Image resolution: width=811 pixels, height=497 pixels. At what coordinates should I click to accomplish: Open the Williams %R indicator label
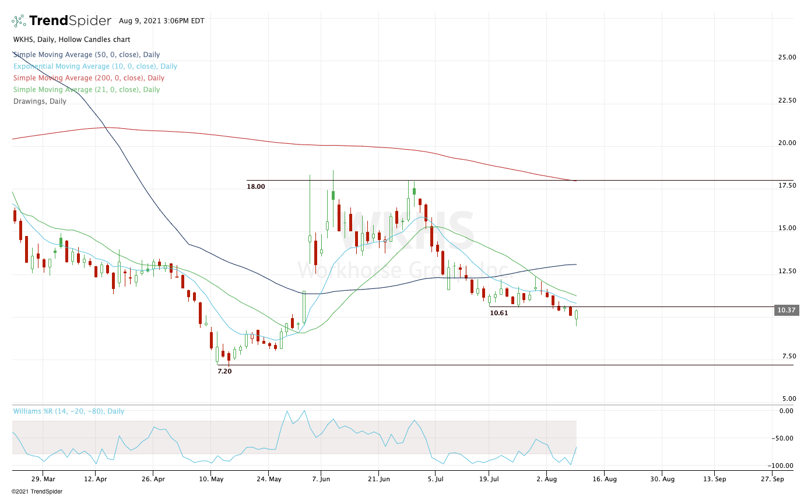tap(69, 411)
